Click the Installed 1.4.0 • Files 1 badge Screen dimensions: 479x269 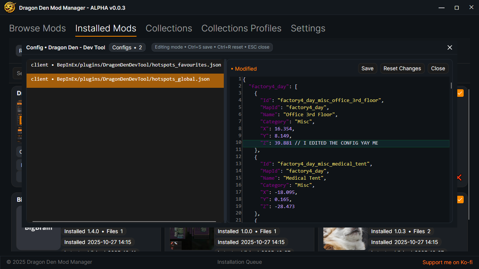point(94,231)
